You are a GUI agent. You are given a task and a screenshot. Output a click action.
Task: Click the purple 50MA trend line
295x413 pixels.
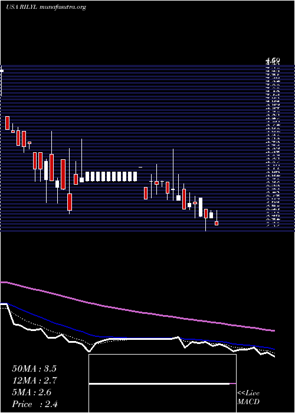click(x=137, y=312)
